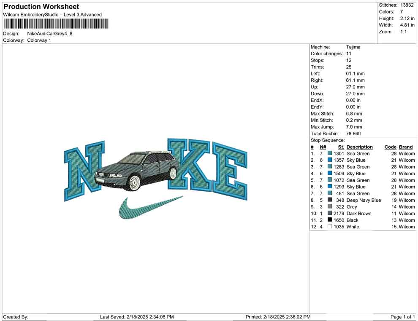Click the design barcode image
Image resolution: width=418 pixels, height=321 pixels.
tap(56, 24)
